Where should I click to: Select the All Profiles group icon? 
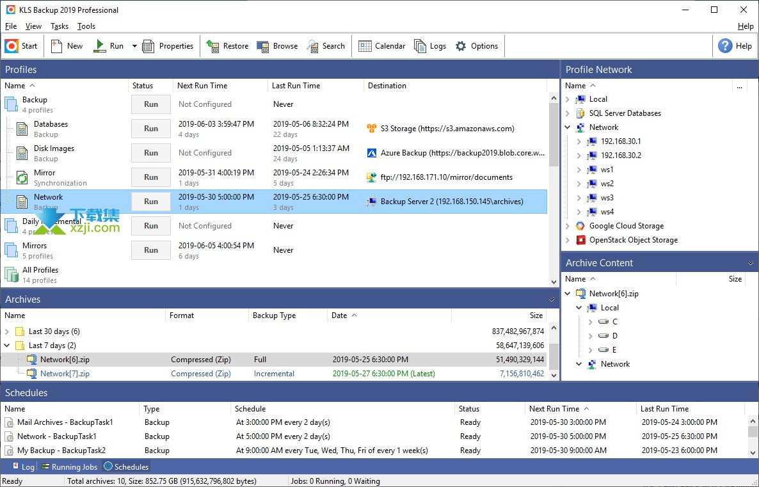[12, 275]
